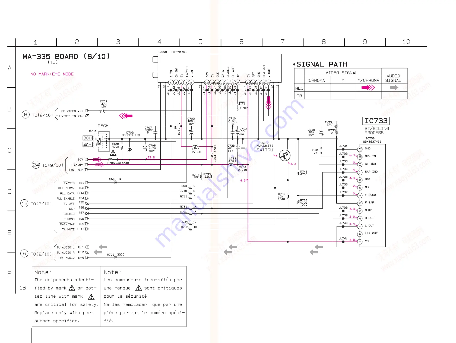Click the R701 1k resistor symbol
The image size is (456, 343).
116,183
